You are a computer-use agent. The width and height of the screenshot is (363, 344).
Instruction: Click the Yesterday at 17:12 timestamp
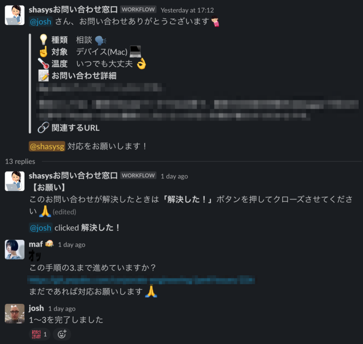coord(187,10)
